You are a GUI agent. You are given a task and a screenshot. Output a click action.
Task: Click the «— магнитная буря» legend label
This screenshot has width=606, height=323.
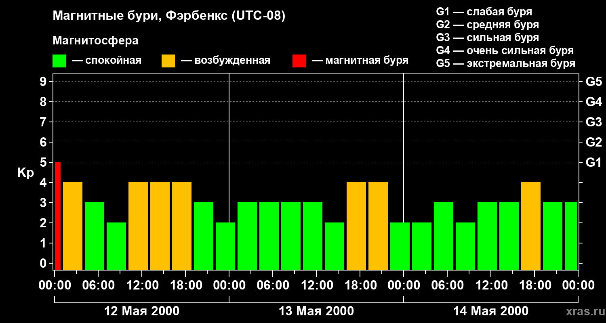(x=360, y=61)
